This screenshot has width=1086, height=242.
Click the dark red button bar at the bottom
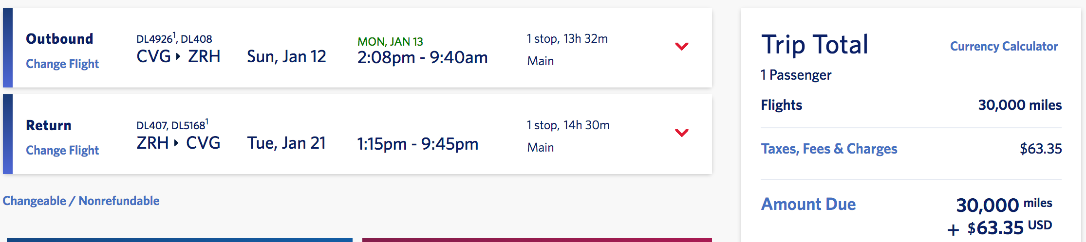pos(537,240)
